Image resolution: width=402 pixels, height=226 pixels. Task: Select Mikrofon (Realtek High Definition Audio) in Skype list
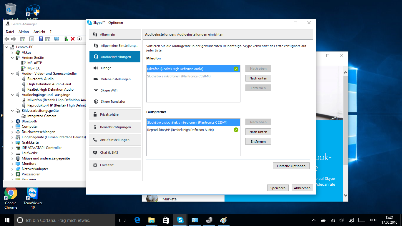(193, 69)
